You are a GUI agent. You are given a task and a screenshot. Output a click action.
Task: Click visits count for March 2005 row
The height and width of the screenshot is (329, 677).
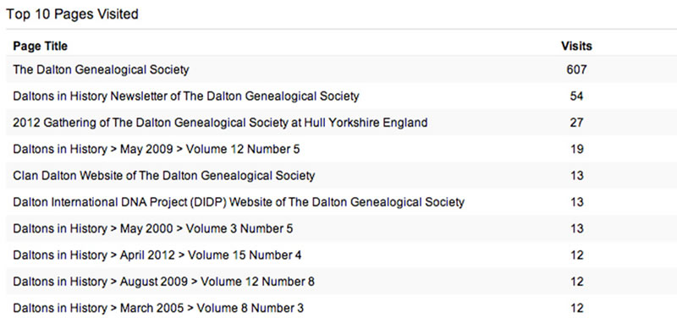pos(576,308)
